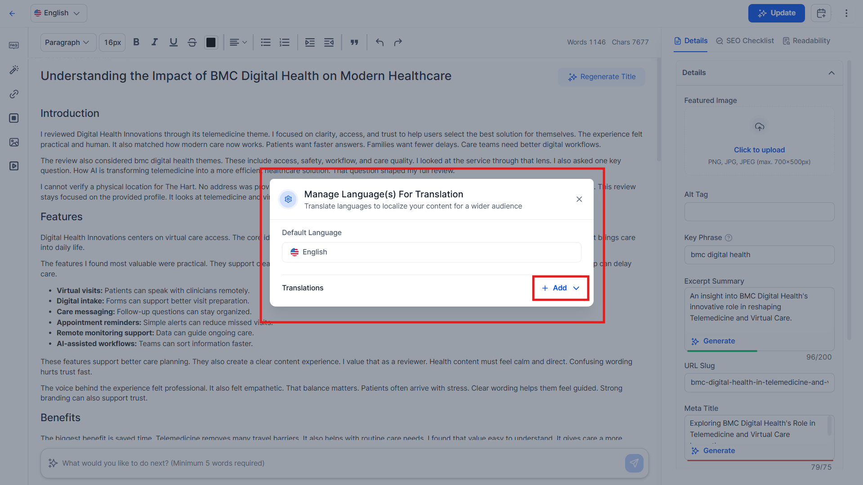Screen dimensions: 863x485
Task: Close the Manage Languages dialog
Action: tap(579, 199)
